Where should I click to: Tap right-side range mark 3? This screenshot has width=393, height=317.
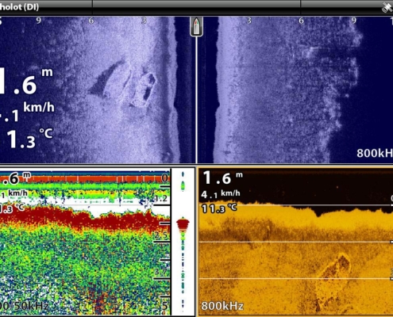click(249, 21)
